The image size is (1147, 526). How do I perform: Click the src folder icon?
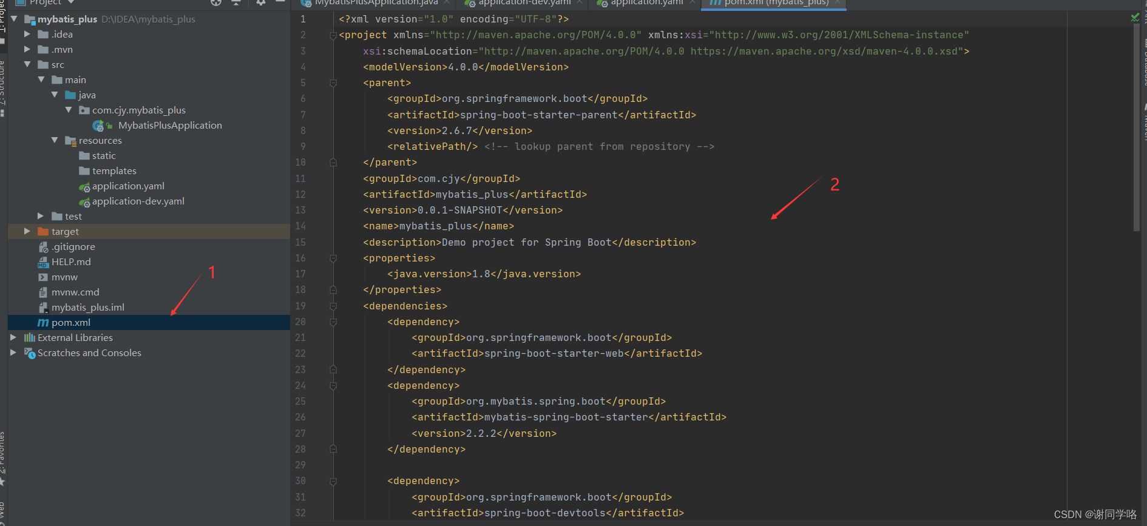pyautogui.click(x=43, y=65)
